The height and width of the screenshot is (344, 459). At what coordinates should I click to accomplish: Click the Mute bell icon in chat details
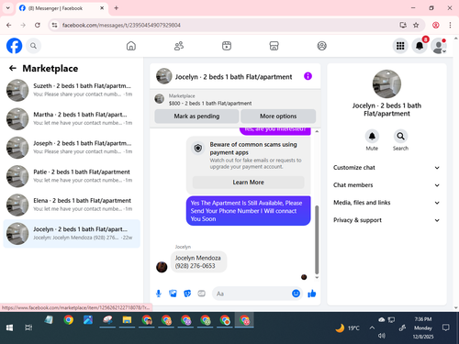click(372, 137)
